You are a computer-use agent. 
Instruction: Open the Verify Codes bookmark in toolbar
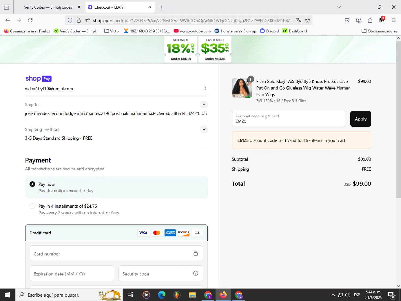click(x=76, y=31)
